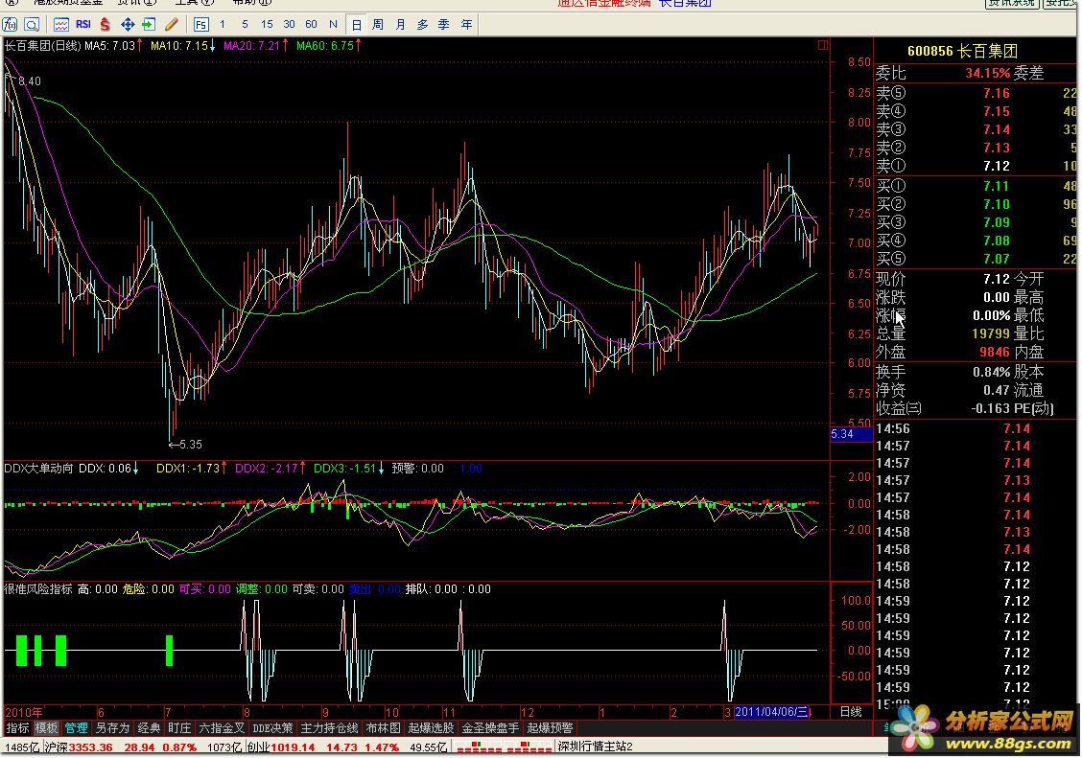Viewport: 1082px width, 758px height.
Task: Click the 买① 7.11 bid row
Action: [x=976, y=186]
